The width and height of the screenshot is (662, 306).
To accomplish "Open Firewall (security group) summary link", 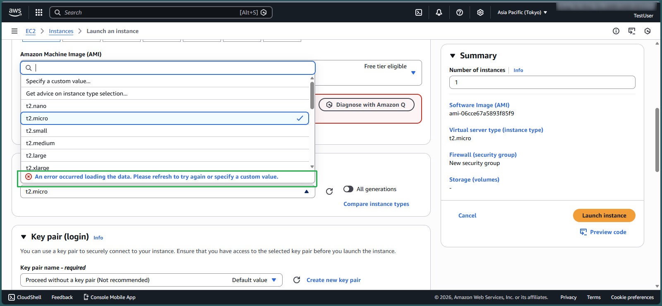I will coord(483,155).
